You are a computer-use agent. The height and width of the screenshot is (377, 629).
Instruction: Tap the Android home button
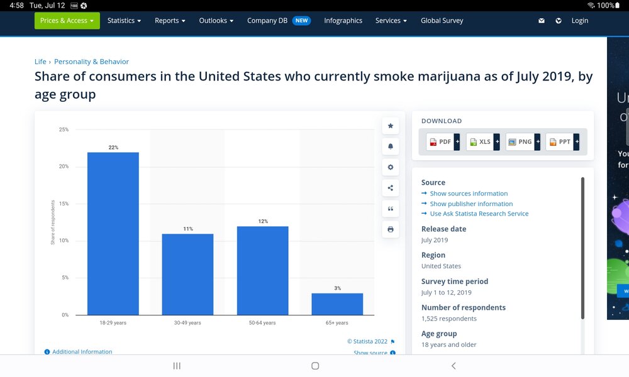(x=315, y=366)
